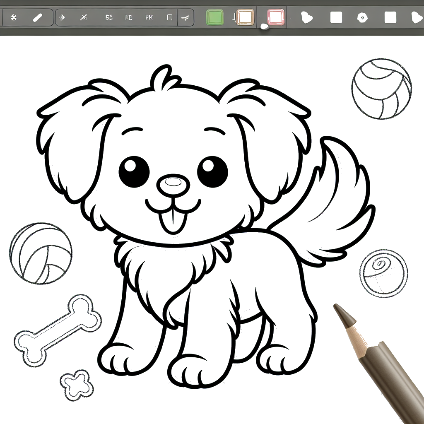Click the FC toolbar option
The width and height of the screenshot is (424, 424).
tap(129, 18)
